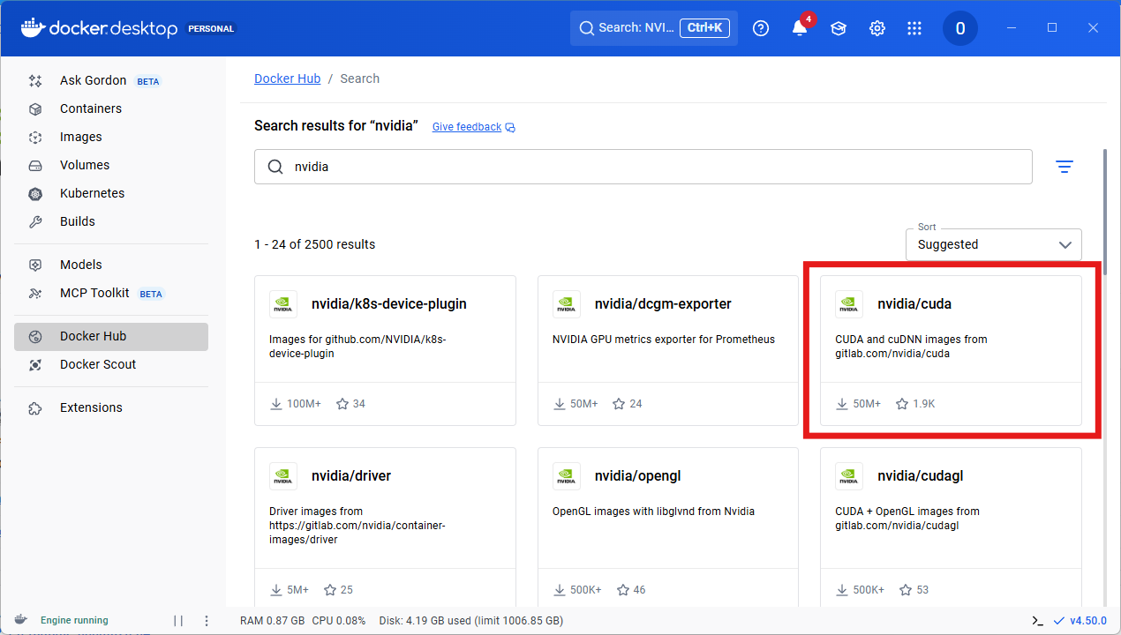Click the CPU 0.08% status text

pos(339,621)
